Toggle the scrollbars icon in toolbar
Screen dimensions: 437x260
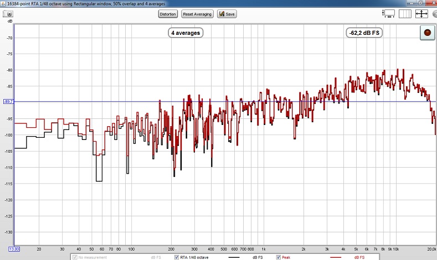388,14
